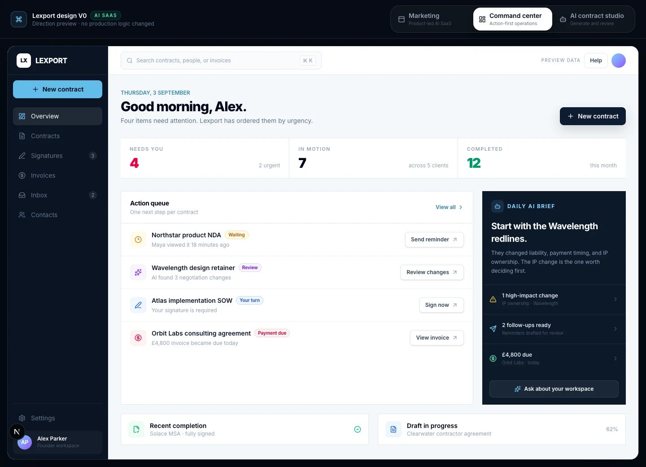The width and height of the screenshot is (646, 467).
Task: Open View all in Action queue
Action: [449, 207]
